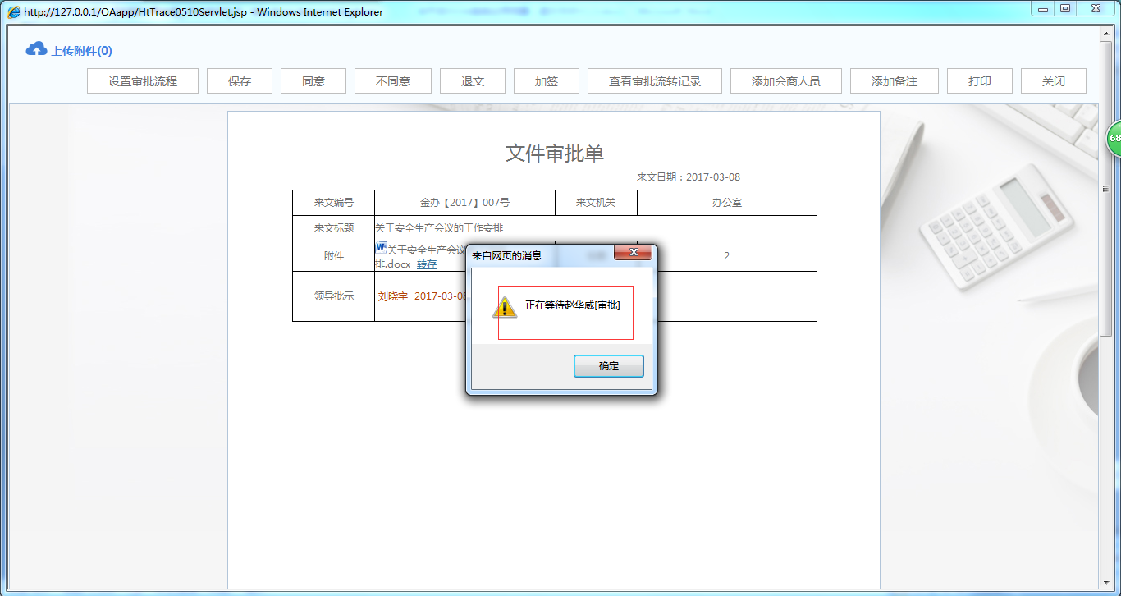Click dialog message 正在等待赵华威[审批]
Screen dimensions: 1121x596
(x=573, y=305)
